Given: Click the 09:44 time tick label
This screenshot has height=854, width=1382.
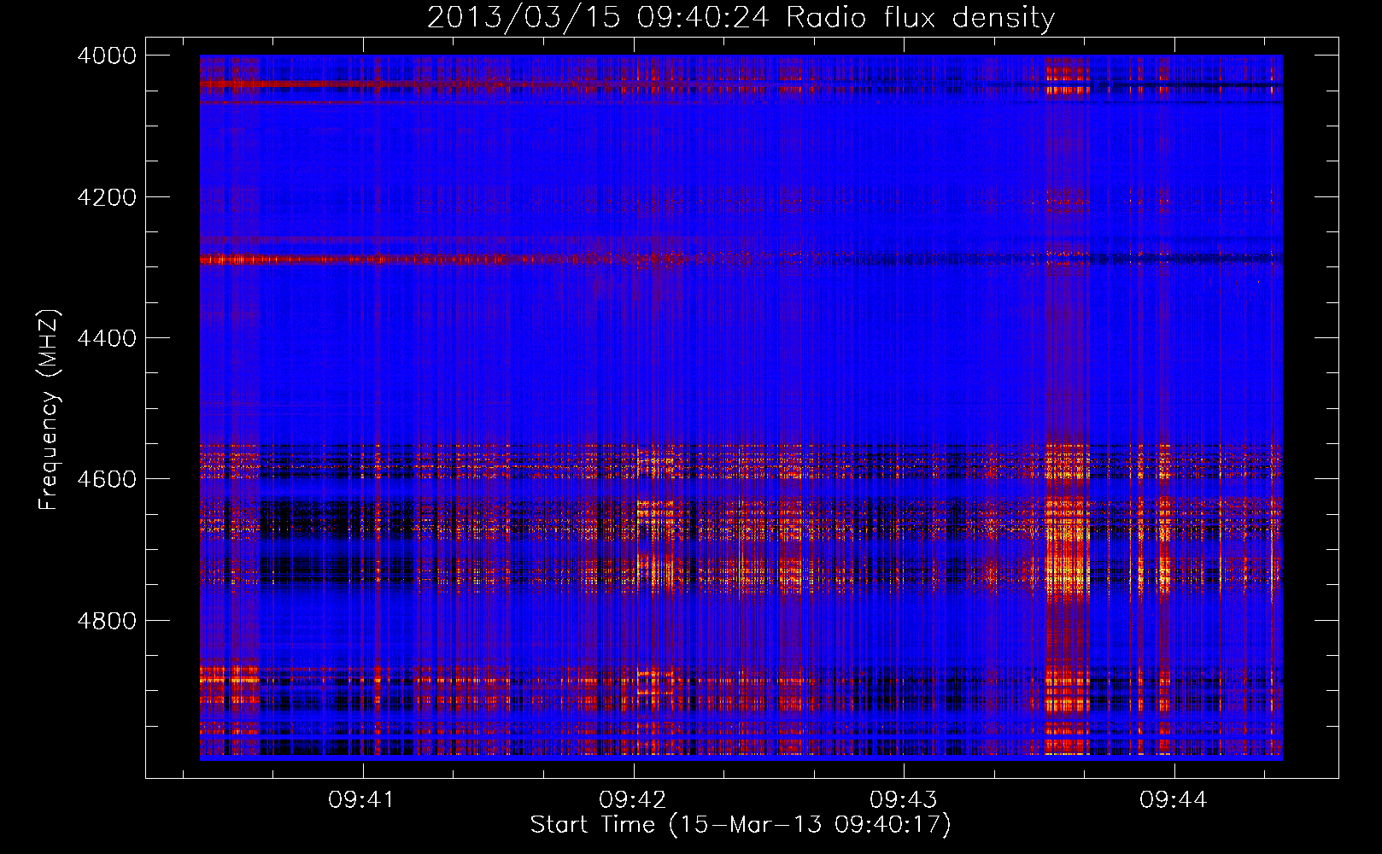Looking at the screenshot, I should pos(1173,799).
